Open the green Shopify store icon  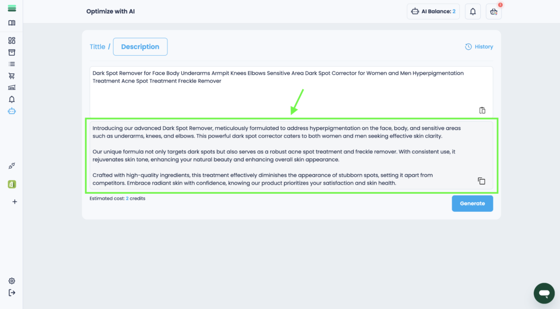11,185
